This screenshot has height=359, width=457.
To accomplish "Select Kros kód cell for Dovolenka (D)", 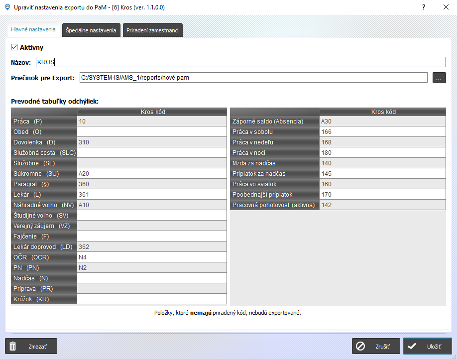I will (x=152, y=142).
